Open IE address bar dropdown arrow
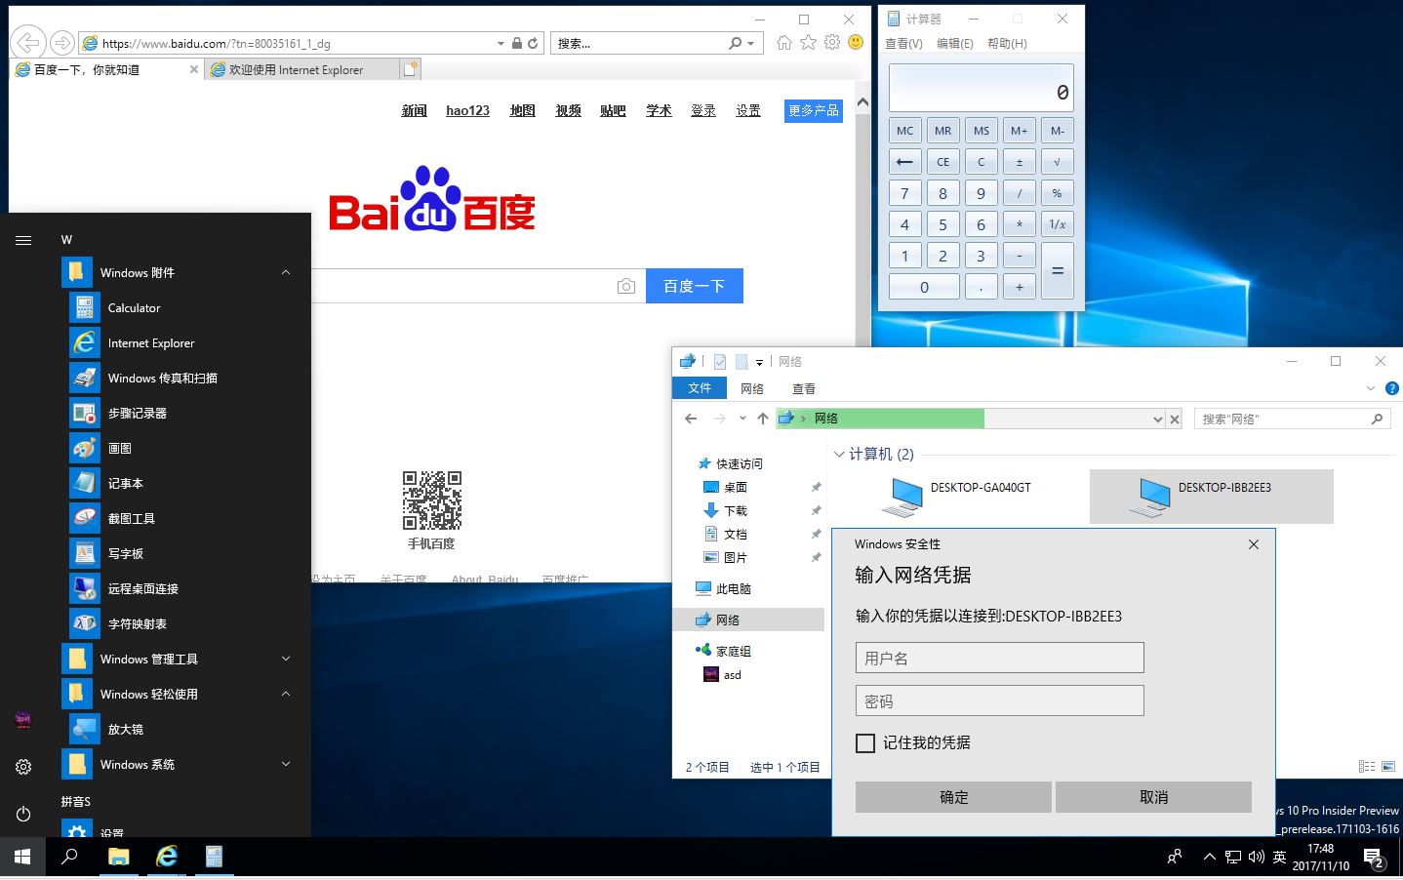1403x880 pixels. click(501, 43)
